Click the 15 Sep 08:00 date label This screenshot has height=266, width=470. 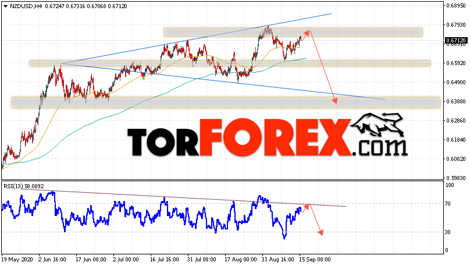315,260
